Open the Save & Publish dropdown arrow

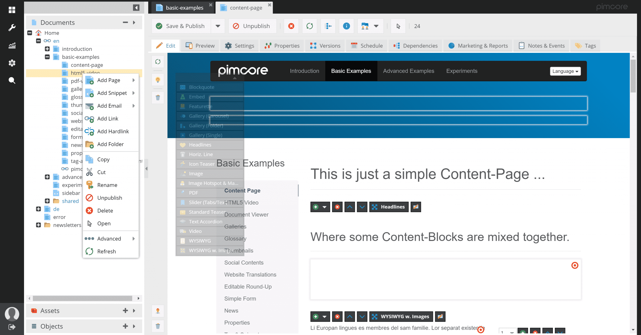click(x=218, y=26)
